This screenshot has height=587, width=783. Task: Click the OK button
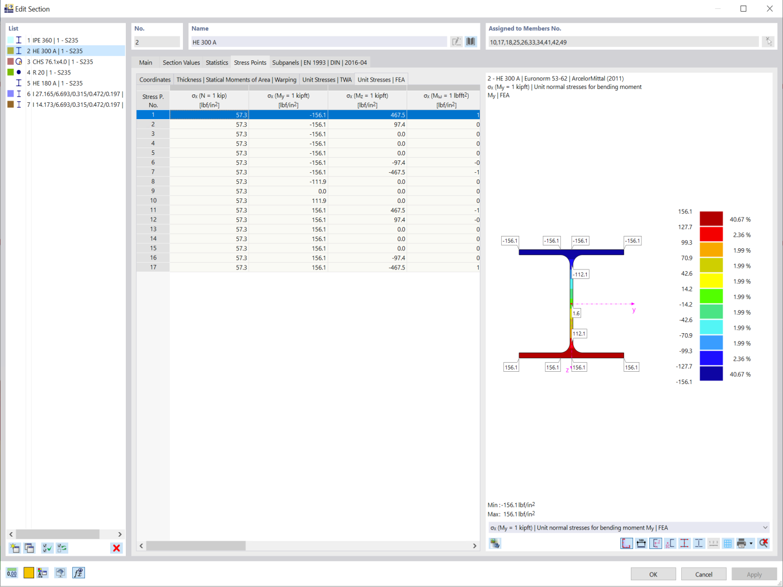click(653, 574)
